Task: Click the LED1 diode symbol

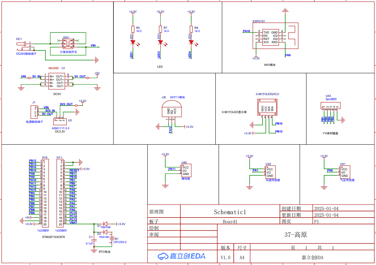Action: click(133, 42)
